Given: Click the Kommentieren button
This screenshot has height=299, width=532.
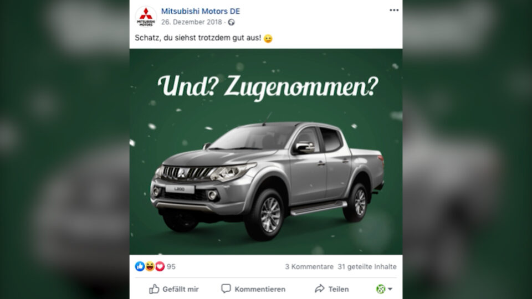Looking at the screenshot, I should click(x=253, y=289).
